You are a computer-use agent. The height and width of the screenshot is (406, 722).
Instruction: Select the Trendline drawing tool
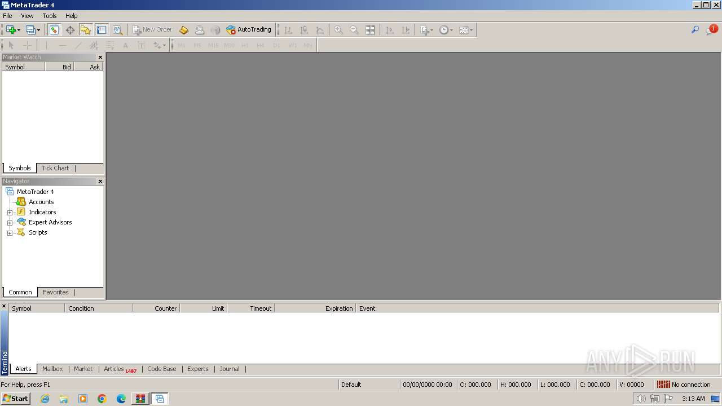(x=78, y=45)
